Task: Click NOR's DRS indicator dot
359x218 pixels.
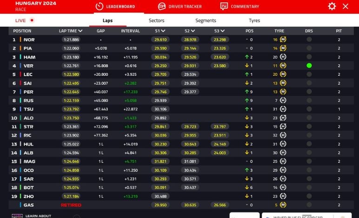Action: tap(309, 40)
